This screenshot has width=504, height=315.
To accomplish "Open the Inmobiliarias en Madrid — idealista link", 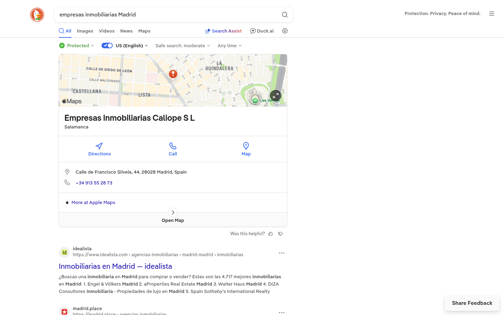I will click(x=115, y=266).
